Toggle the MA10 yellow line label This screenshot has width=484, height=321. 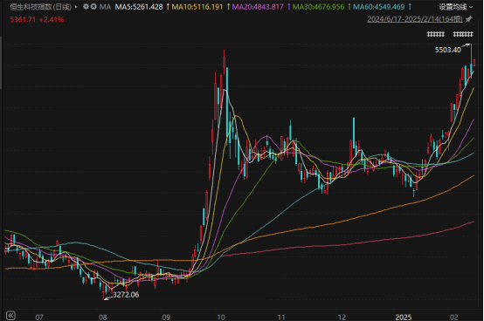[197, 6]
